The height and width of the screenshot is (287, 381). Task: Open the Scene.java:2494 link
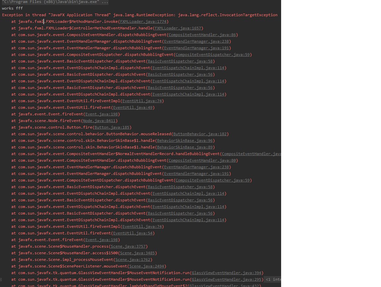147,266
